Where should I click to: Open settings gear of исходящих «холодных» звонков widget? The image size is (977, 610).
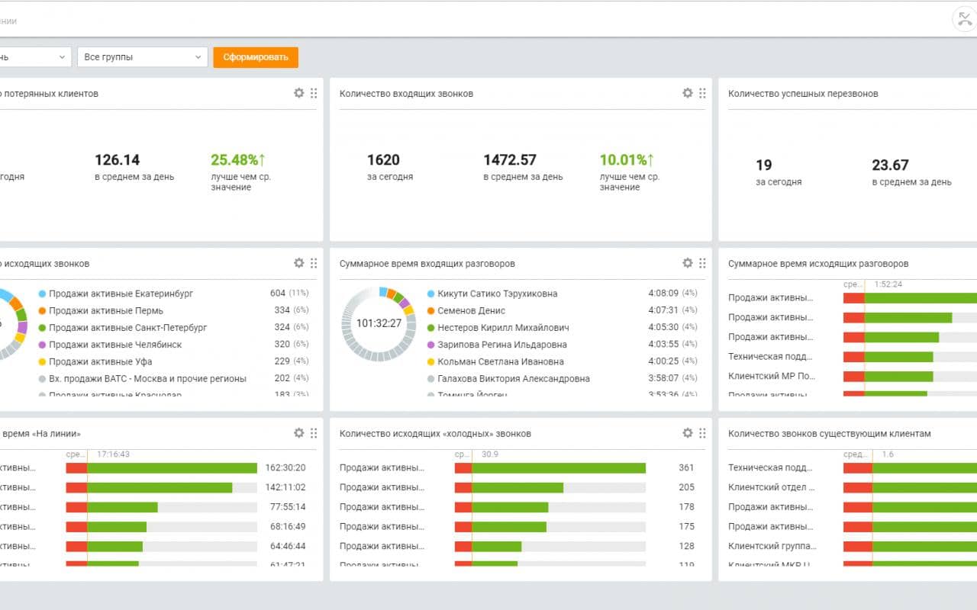688,433
